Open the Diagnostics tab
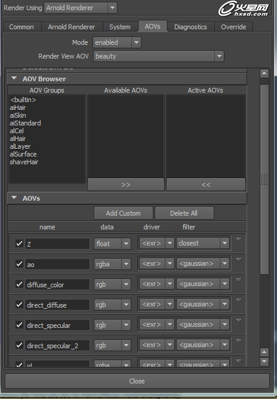 point(190,27)
